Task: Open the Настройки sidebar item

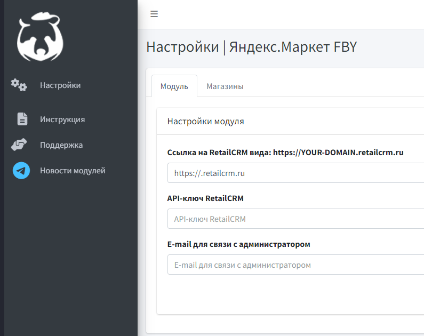Action: (60, 85)
